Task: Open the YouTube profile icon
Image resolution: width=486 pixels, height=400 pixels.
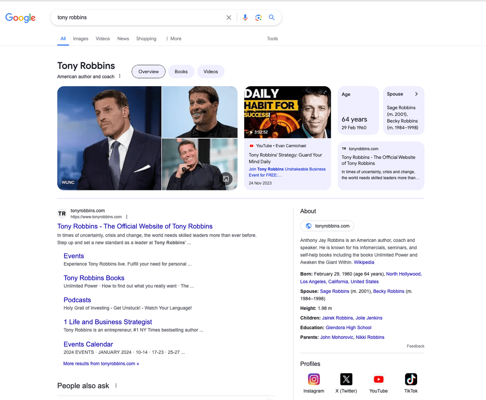Action: (379, 379)
